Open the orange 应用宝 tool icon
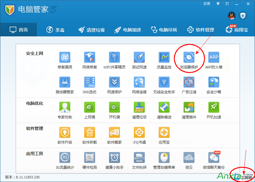The width and height of the screenshot is (255, 182). click(164, 135)
